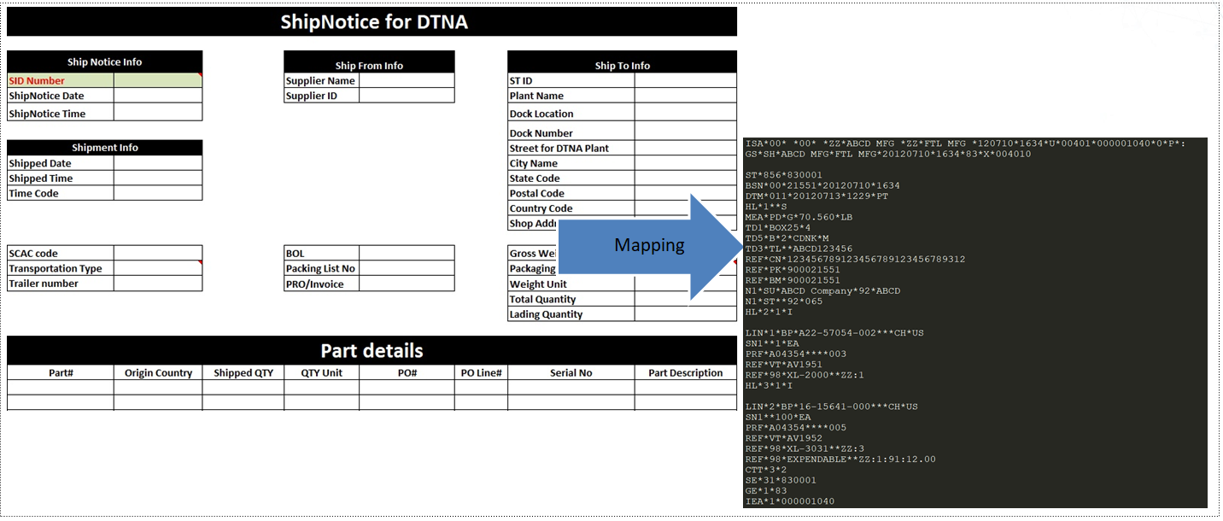This screenshot has width=1223, height=521.
Task: Select the Trailer number value cell
Action: coord(158,284)
